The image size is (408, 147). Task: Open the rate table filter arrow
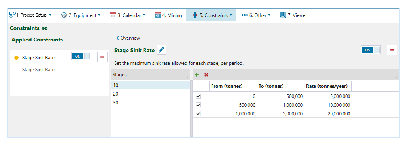click(396, 77)
